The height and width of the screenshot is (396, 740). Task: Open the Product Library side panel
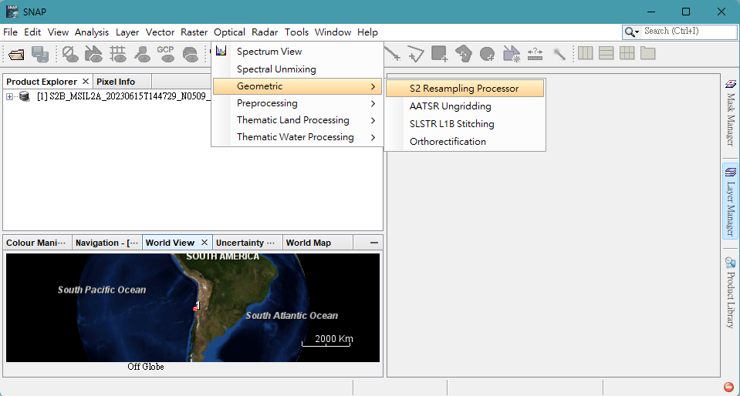tap(730, 294)
